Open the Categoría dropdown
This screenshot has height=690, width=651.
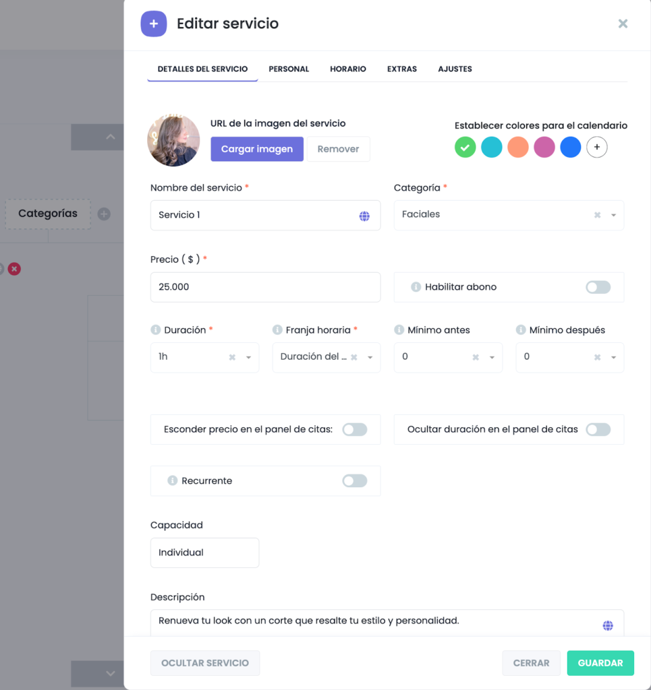pos(613,216)
